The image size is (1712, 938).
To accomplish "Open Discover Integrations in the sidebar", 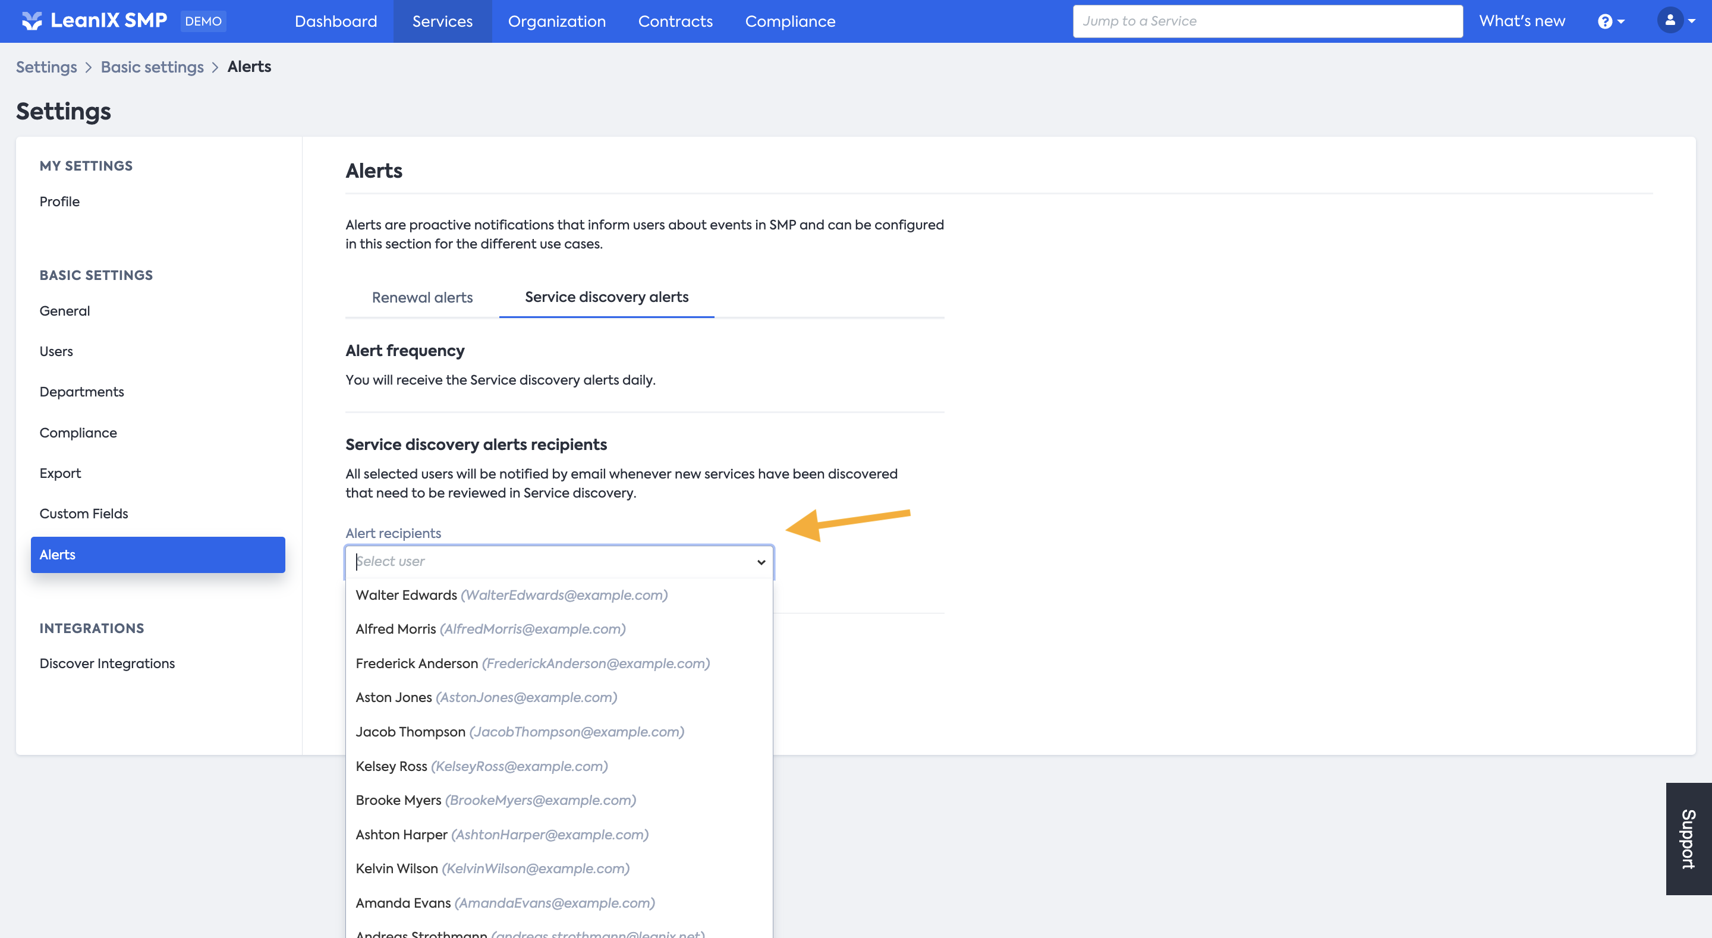I will pyautogui.click(x=107, y=663).
